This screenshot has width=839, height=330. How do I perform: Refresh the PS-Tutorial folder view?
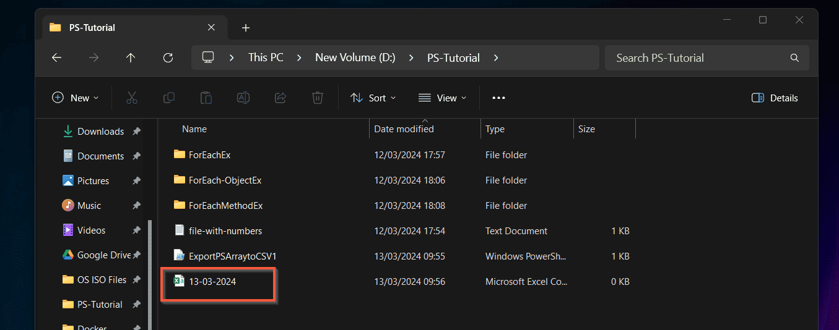pyautogui.click(x=168, y=57)
